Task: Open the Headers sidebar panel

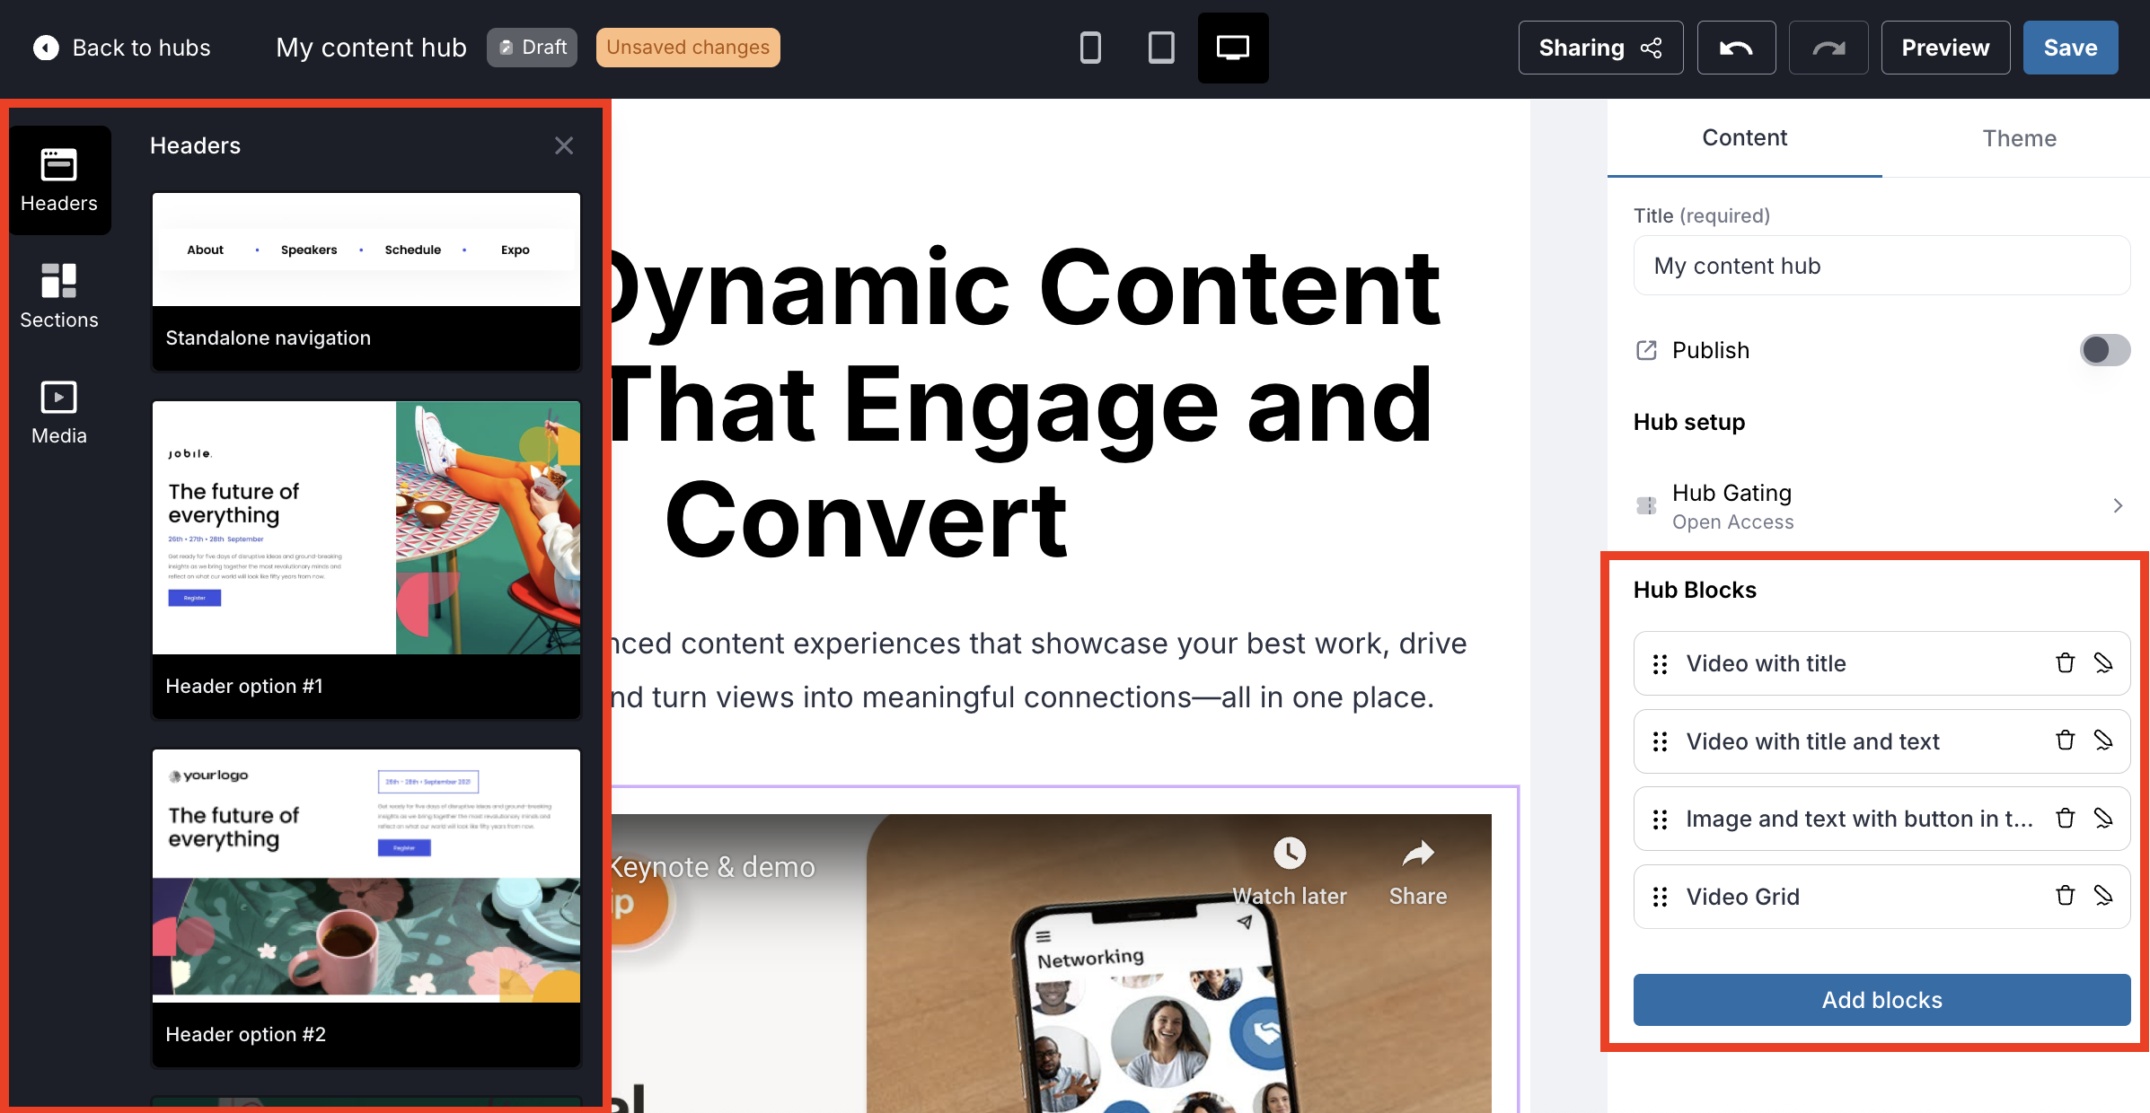Action: (x=59, y=180)
